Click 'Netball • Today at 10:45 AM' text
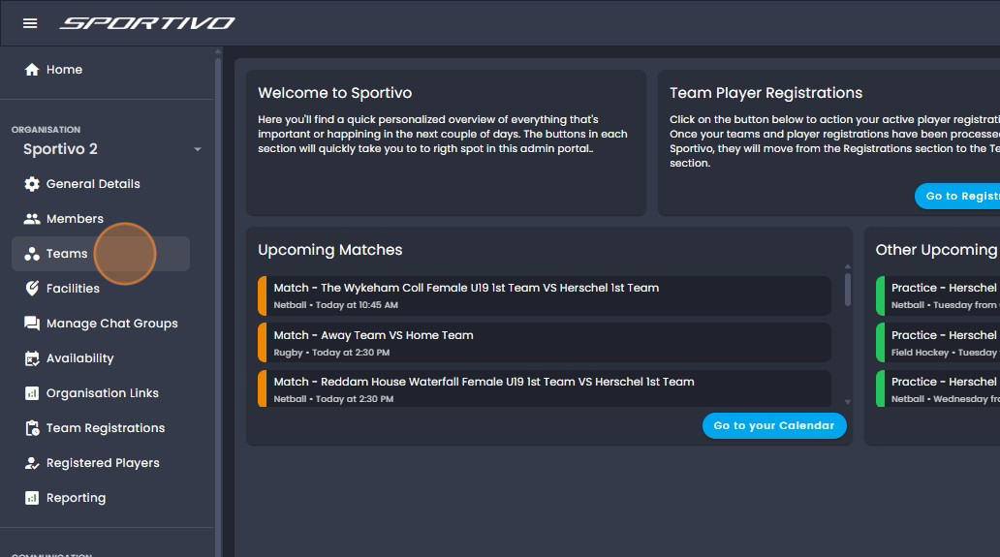Viewport: 1000px width, 557px height. pos(336,305)
